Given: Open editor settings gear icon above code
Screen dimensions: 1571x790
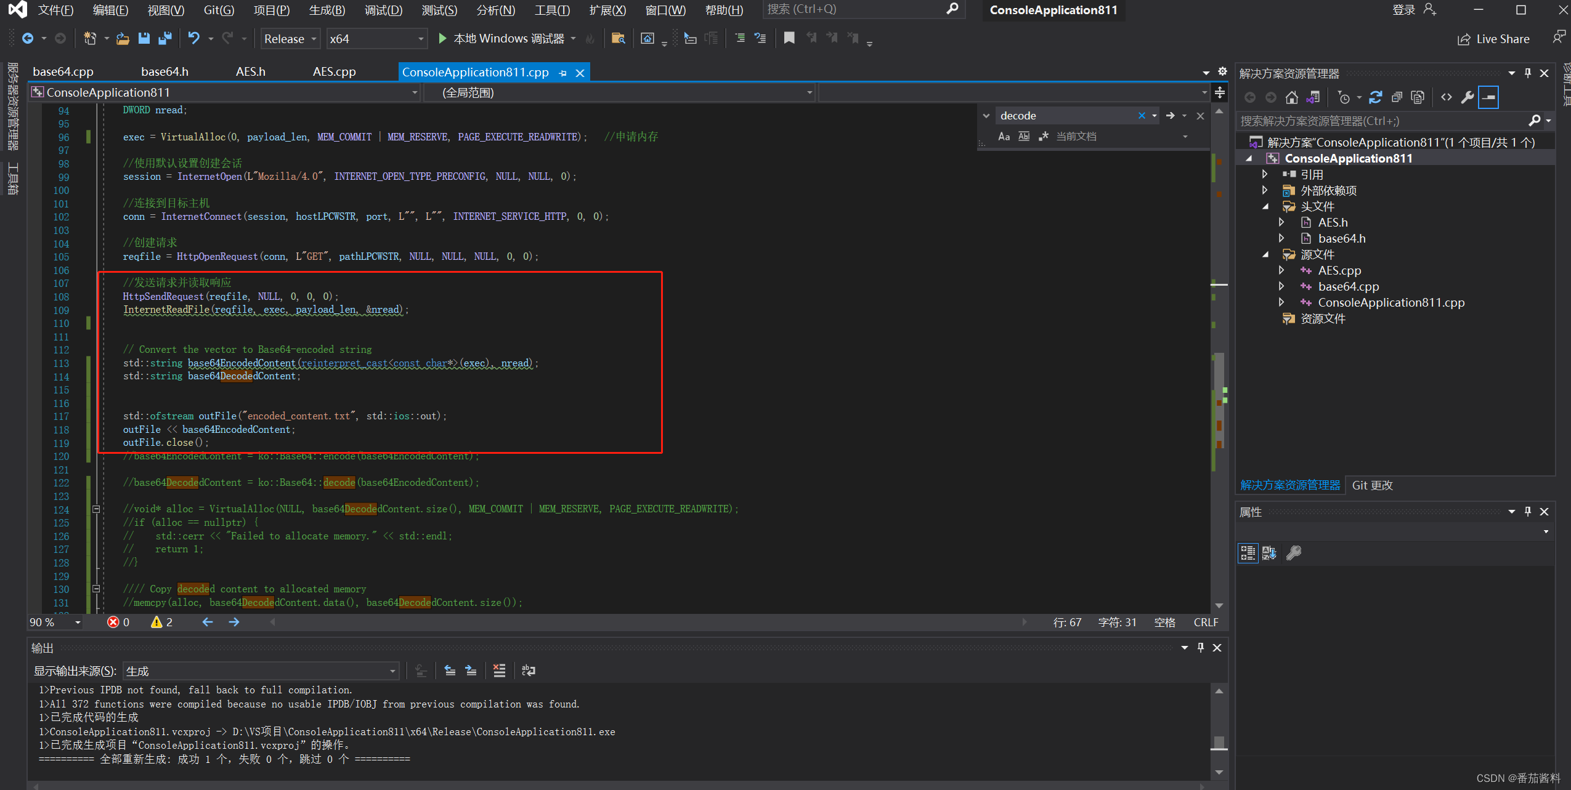Looking at the screenshot, I should pos(1222,71).
